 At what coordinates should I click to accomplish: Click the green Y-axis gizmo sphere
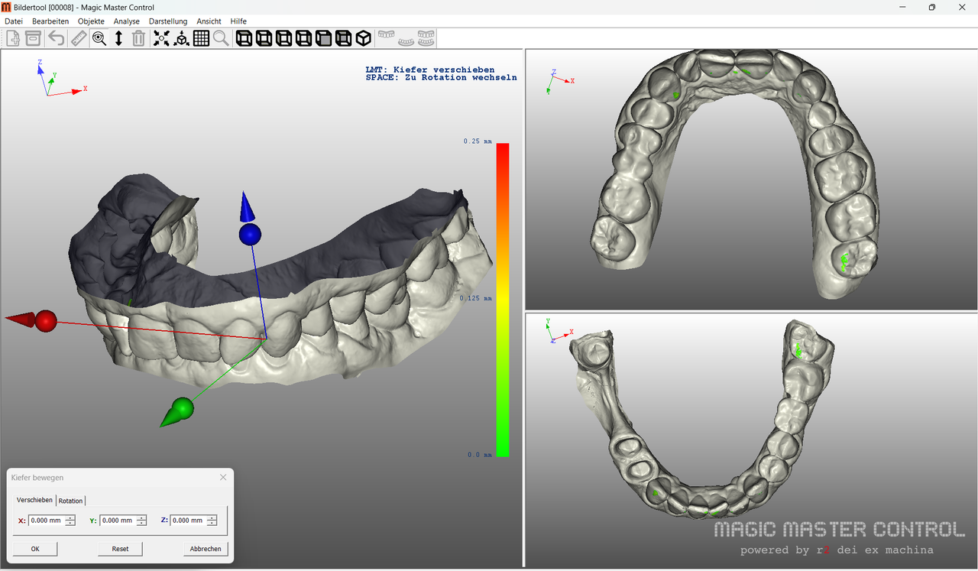(183, 408)
